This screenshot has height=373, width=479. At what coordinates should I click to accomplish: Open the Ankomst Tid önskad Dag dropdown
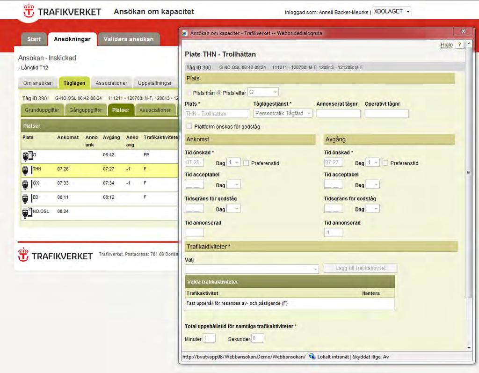click(233, 163)
